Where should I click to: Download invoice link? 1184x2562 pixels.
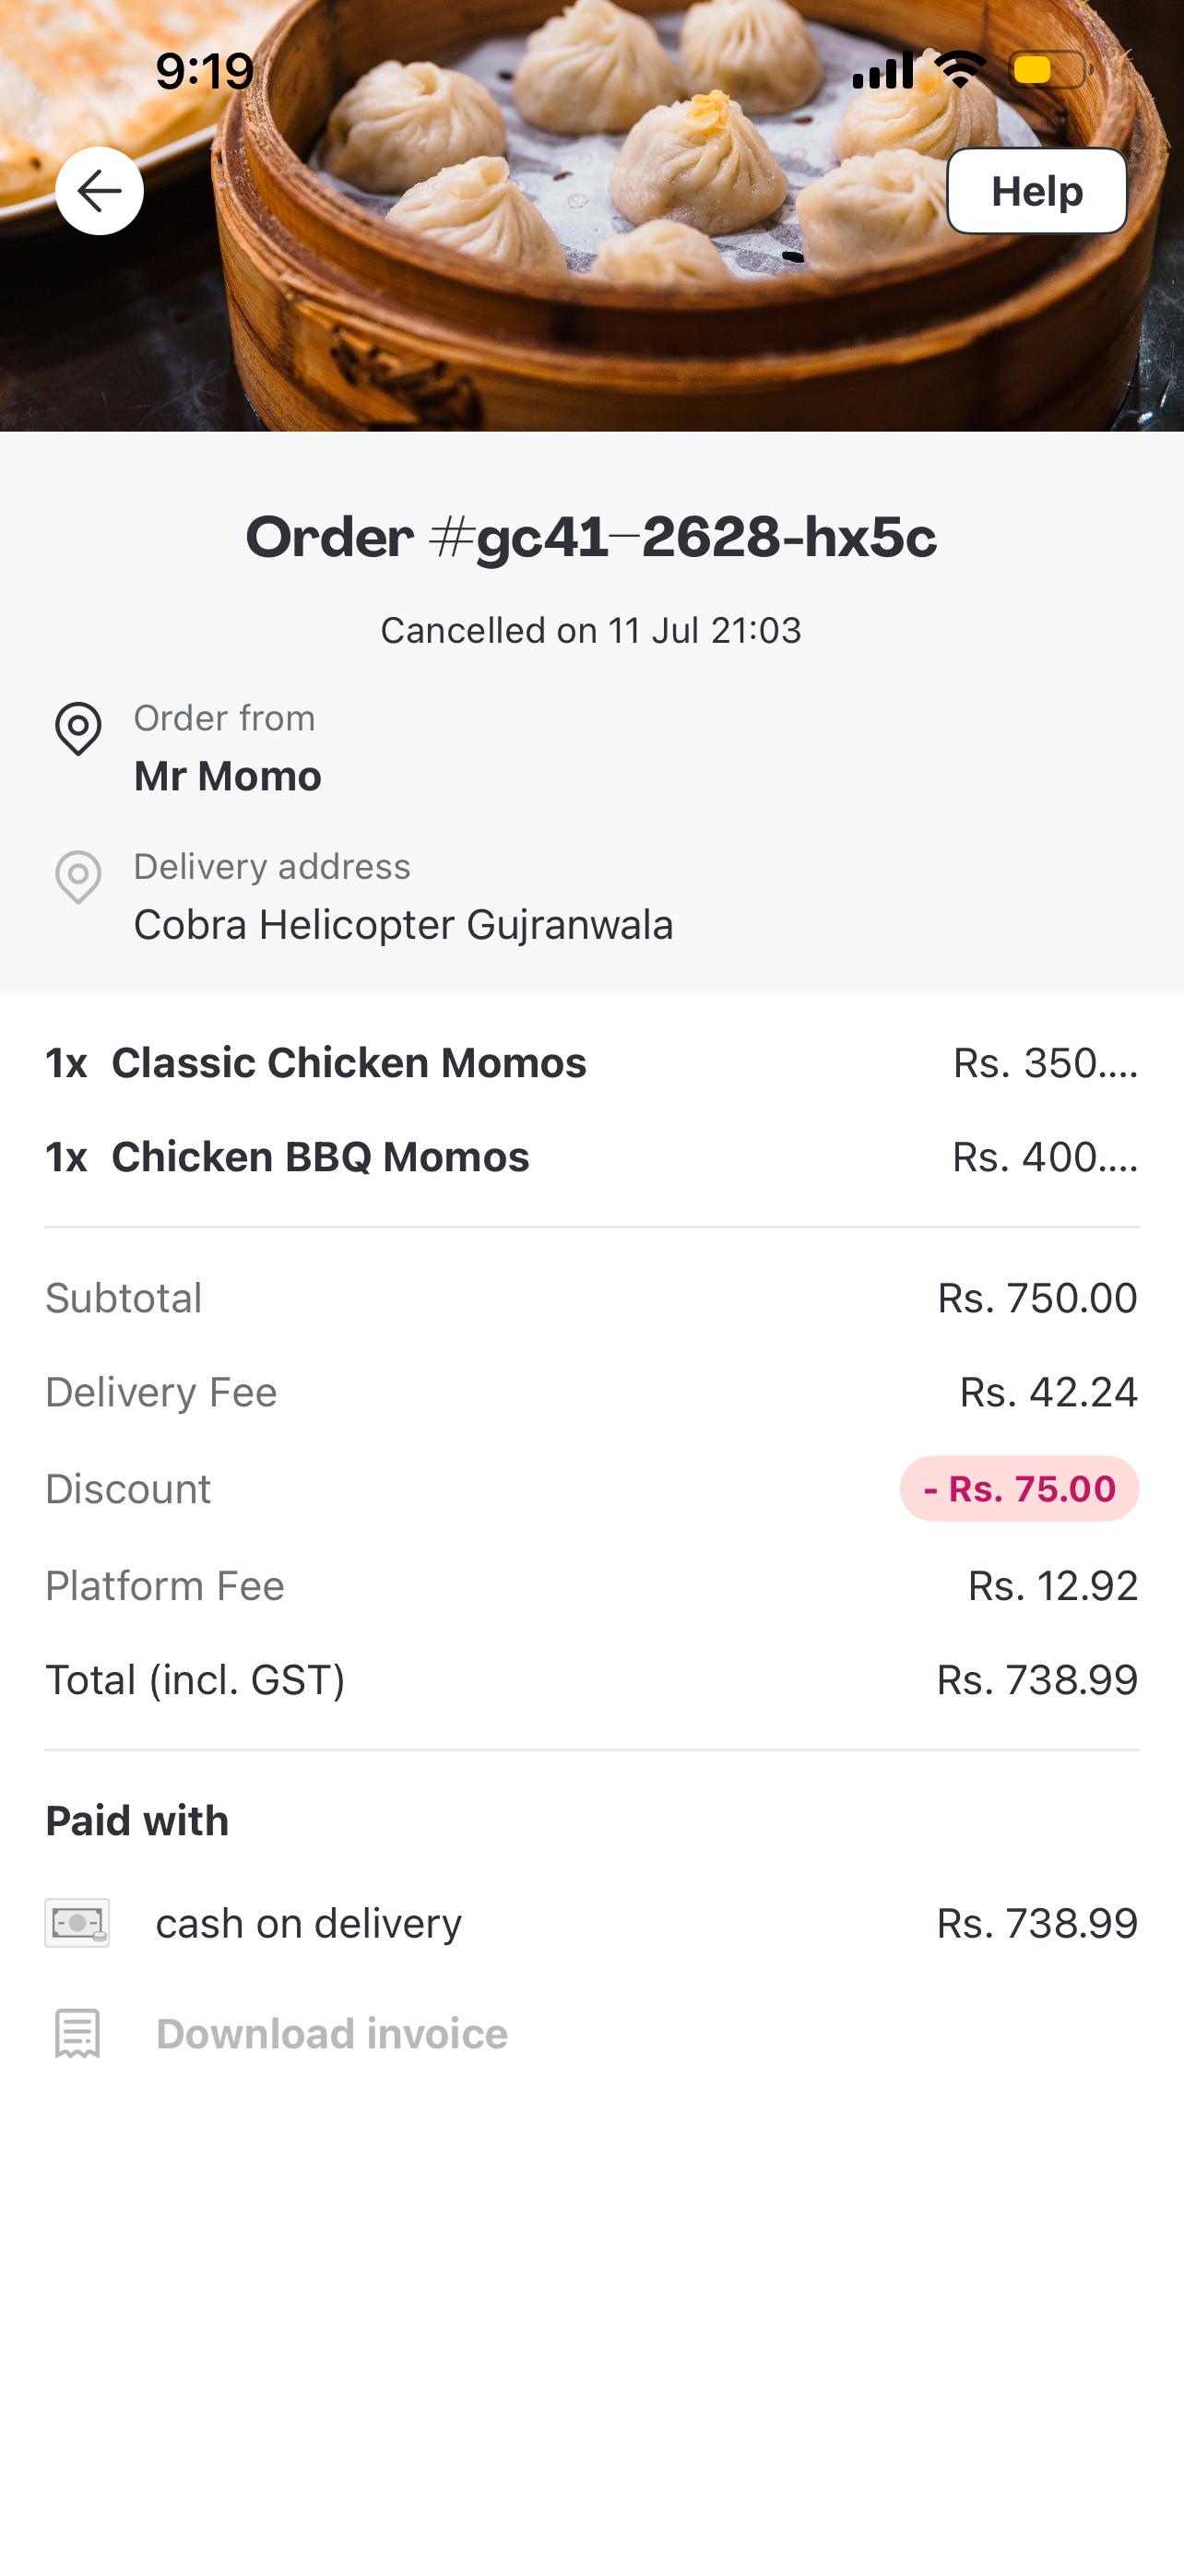tap(332, 2034)
